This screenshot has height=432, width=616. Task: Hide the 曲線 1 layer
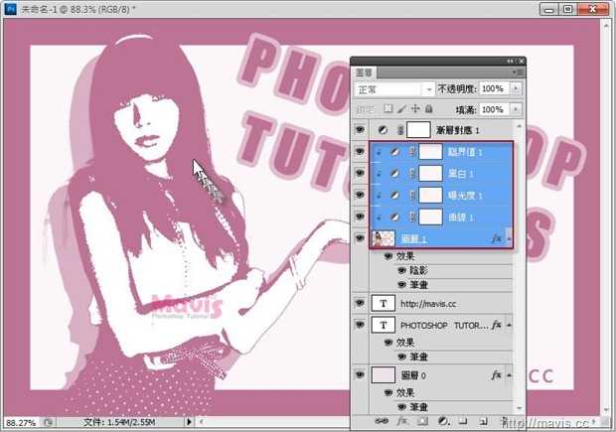click(360, 216)
